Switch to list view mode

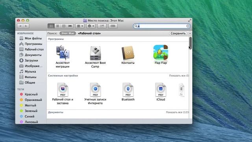click(x=57, y=26)
